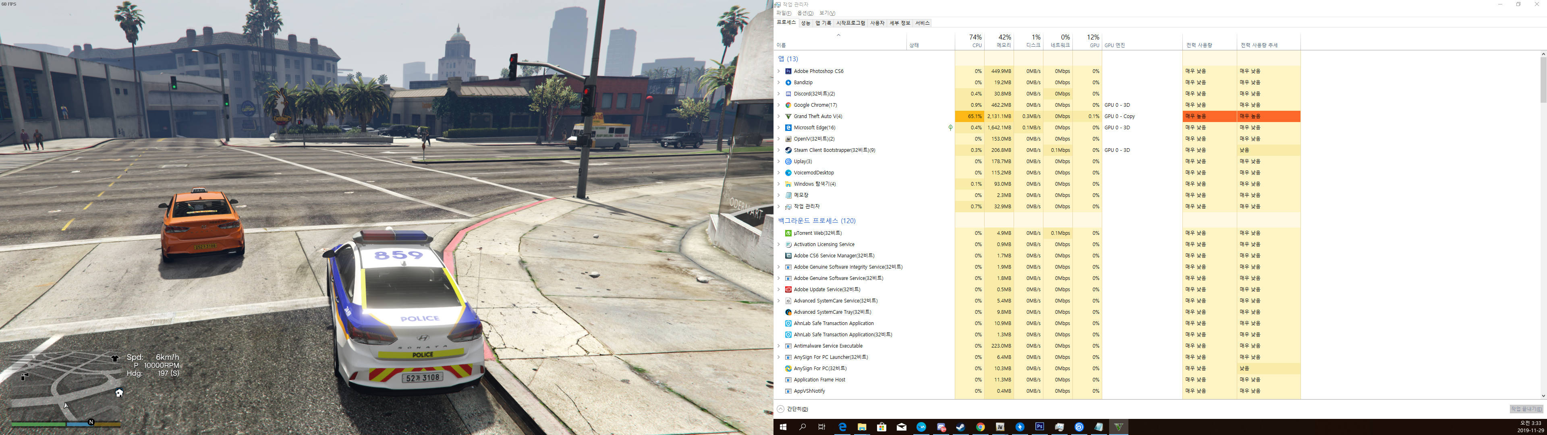Expand the Windows 탐색기(4) process group

[x=779, y=184]
